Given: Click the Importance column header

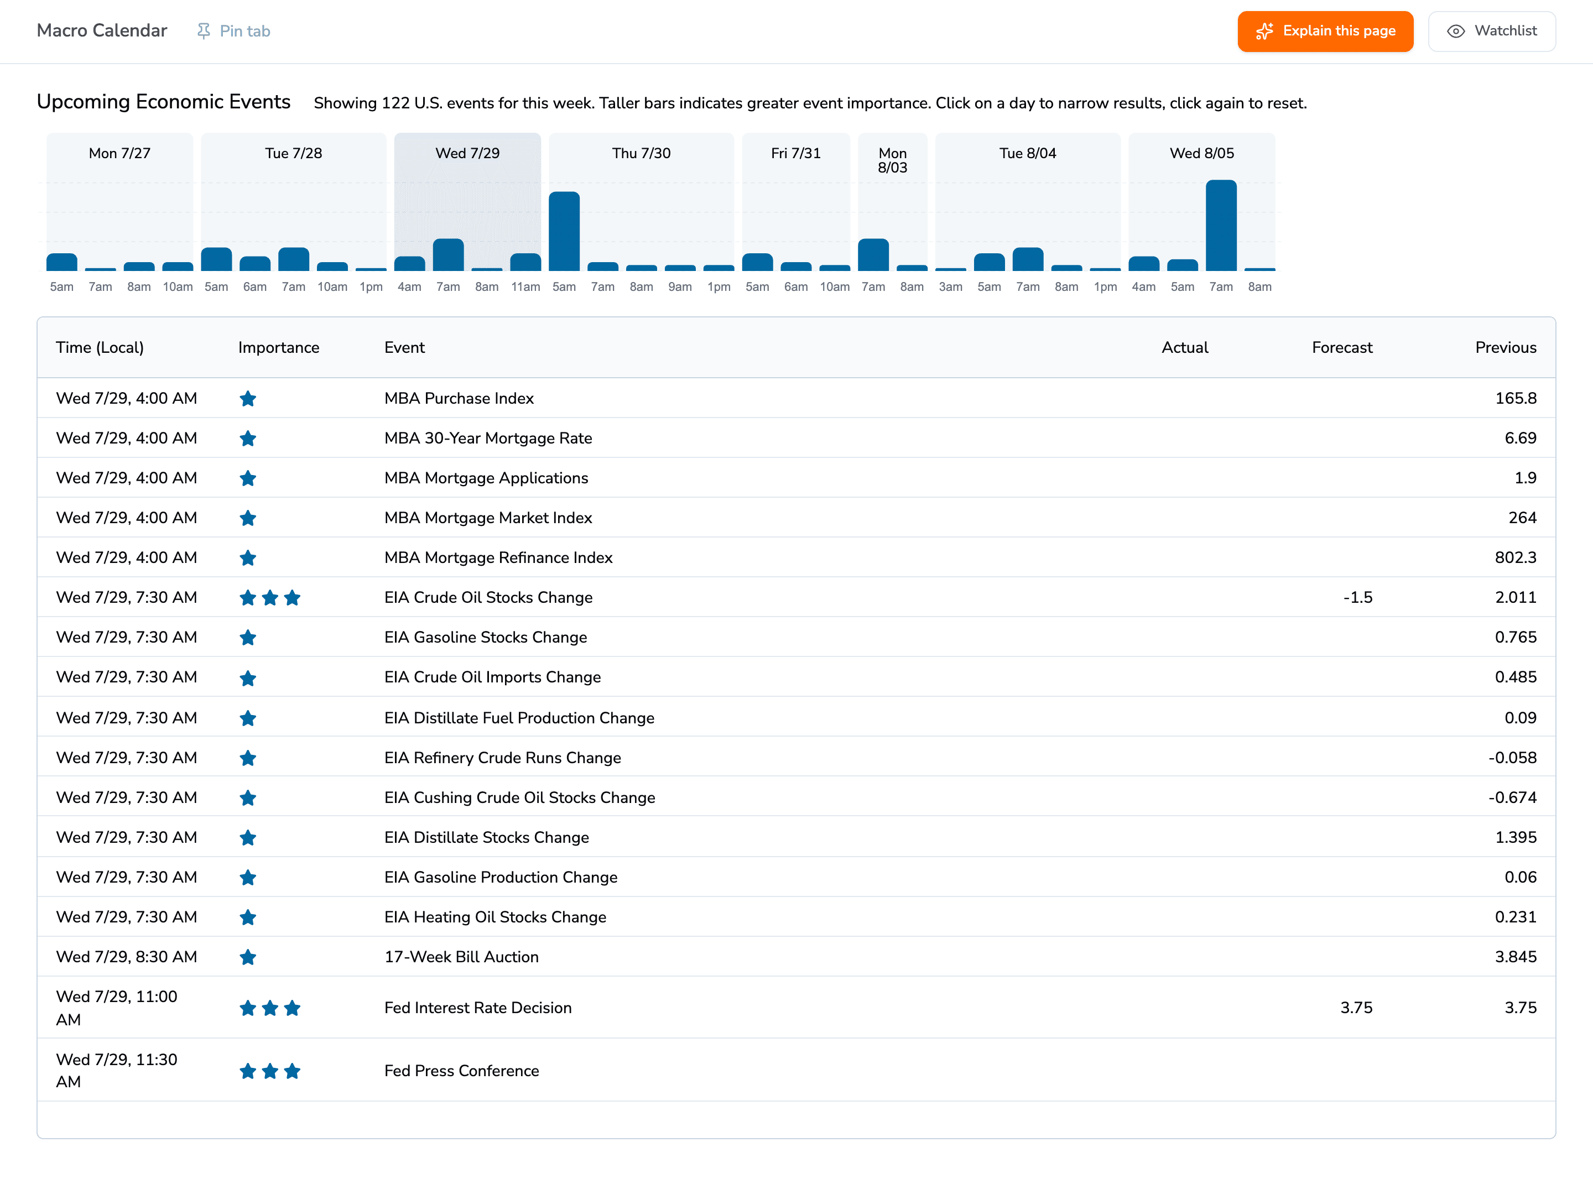Looking at the screenshot, I should tap(279, 348).
